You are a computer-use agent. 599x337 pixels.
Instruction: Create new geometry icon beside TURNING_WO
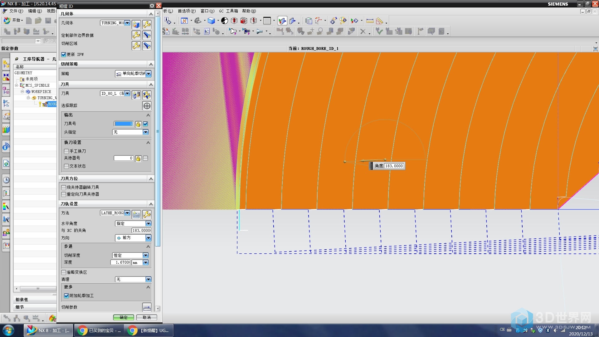coord(136,24)
